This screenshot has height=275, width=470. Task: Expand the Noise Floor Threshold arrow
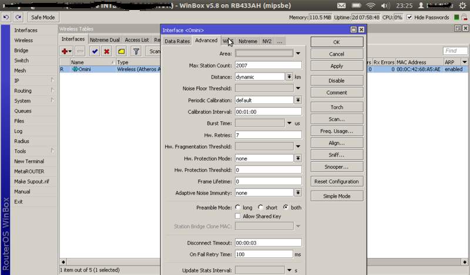pyautogui.click(x=298, y=89)
